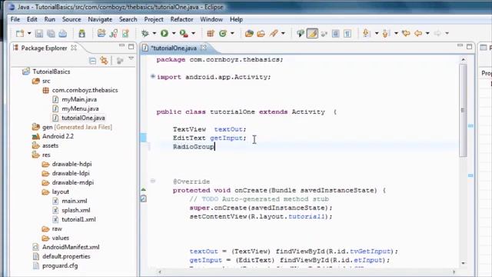Open the Edit menu
This screenshot has height=277, width=492.
pyautogui.click(x=32, y=19)
